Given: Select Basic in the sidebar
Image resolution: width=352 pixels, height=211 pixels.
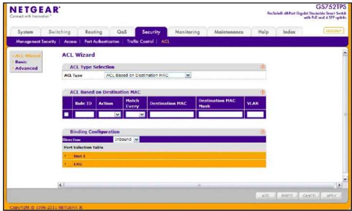Looking at the screenshot, I should 21,62.
